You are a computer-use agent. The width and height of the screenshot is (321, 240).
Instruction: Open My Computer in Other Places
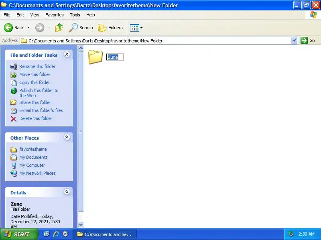tap(32, 165)
